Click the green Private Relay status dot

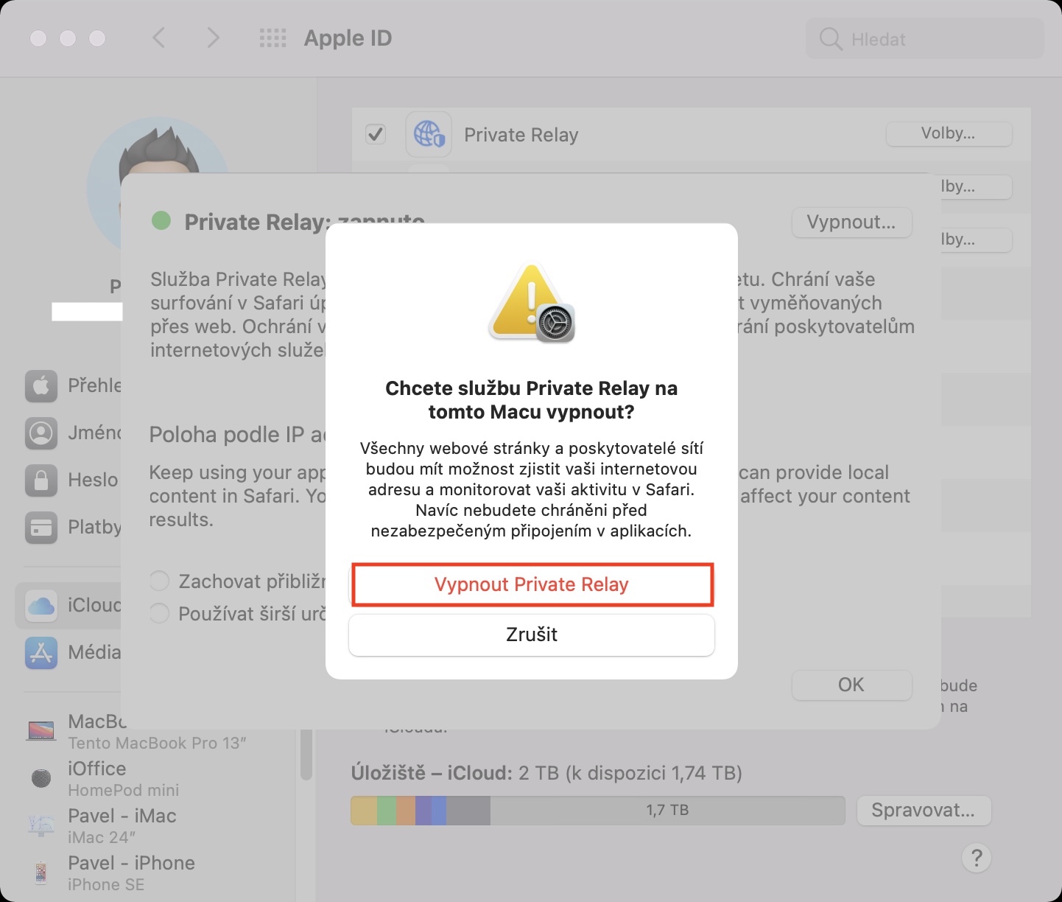click(161, 220)
